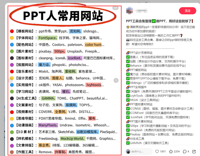
Task: Click highlighted text ManyPixels
Action: [48, 125]
